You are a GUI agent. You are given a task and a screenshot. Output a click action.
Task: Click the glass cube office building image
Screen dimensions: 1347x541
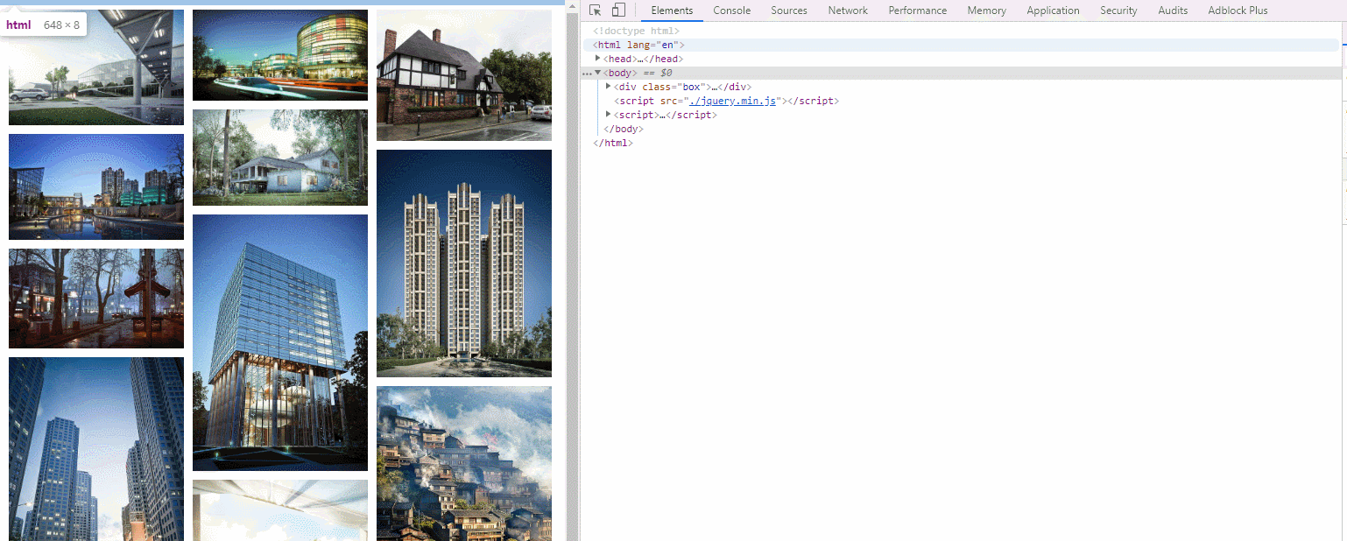[280, 342]
